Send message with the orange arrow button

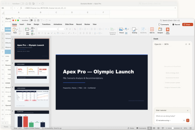tap(188, 120)
